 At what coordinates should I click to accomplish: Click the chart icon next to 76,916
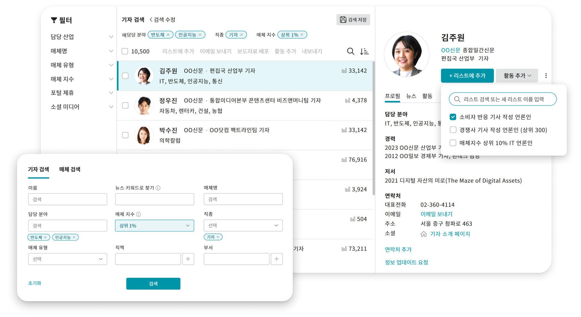click(x=344, y=160)
